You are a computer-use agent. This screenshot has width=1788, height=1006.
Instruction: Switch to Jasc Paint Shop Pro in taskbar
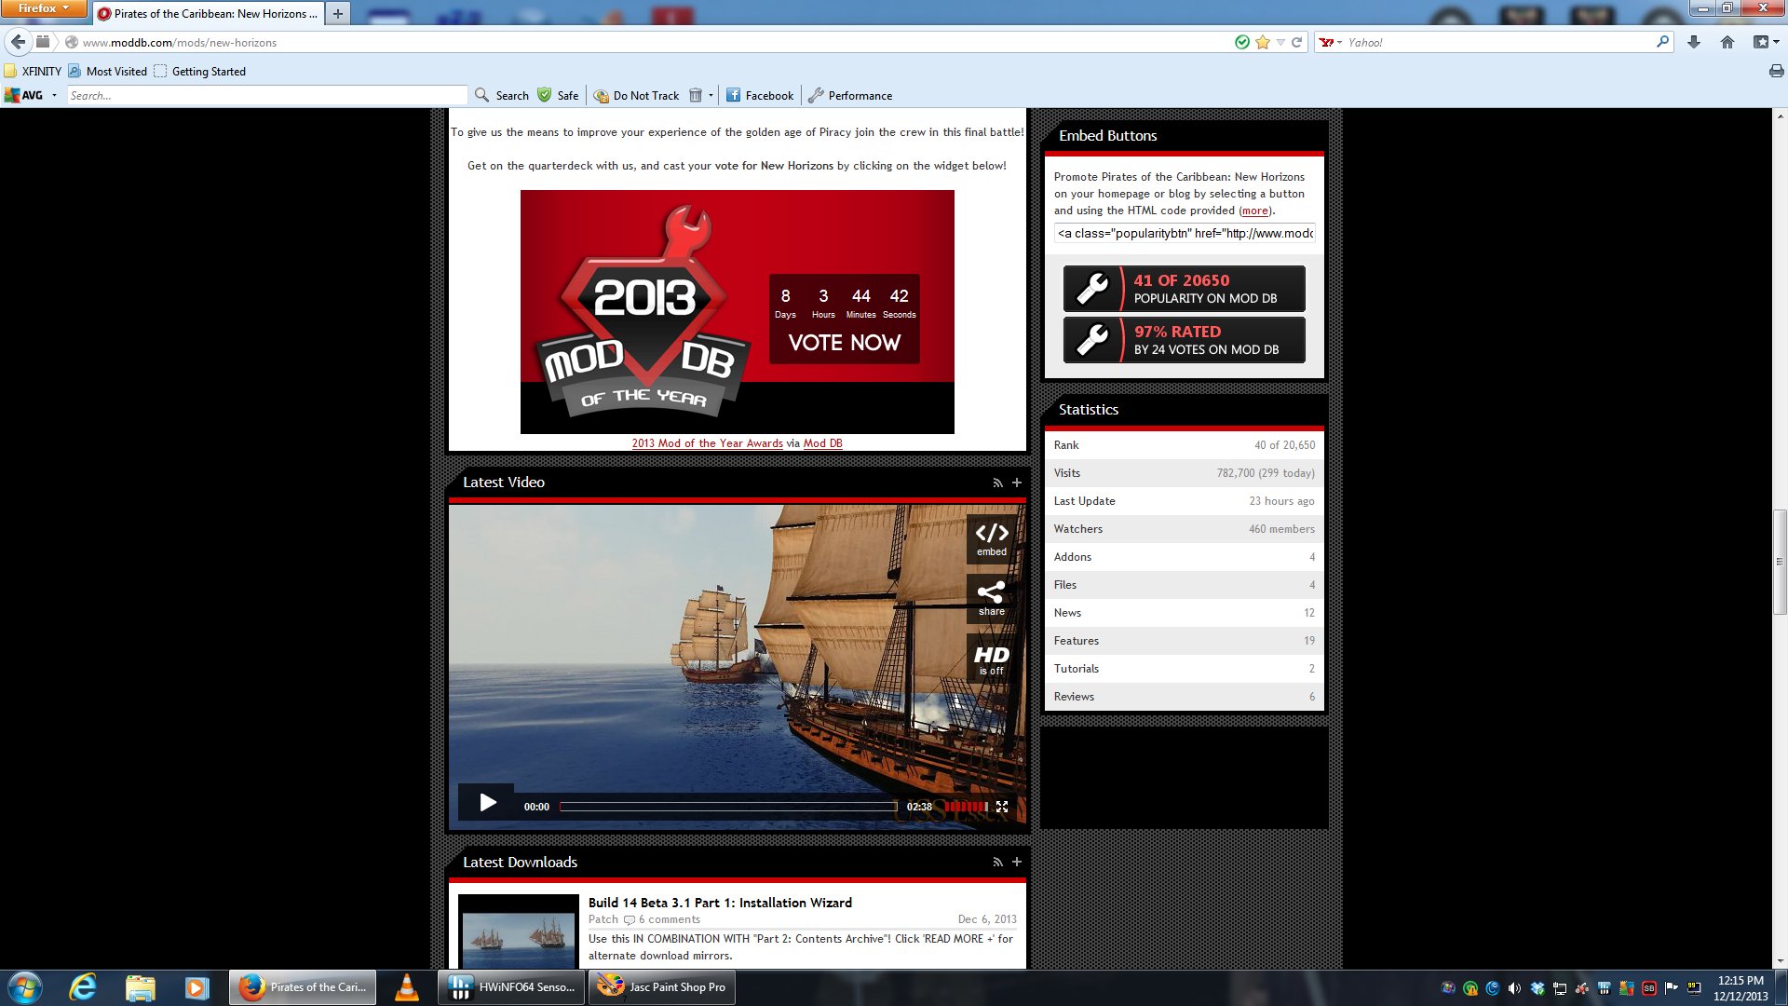point(662,987)
